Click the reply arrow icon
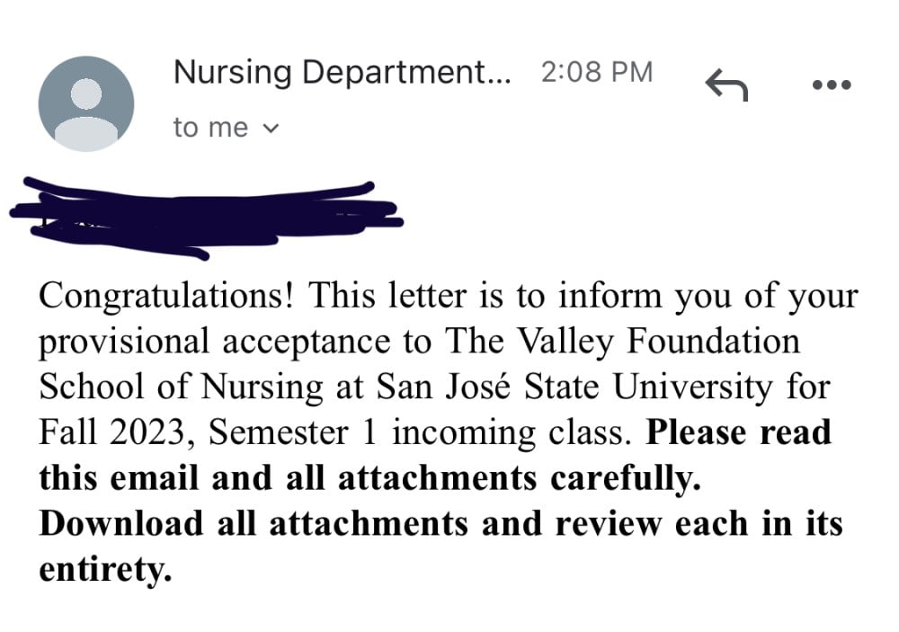The width and height of the screenshot is (899, 632). click(726, 85)
